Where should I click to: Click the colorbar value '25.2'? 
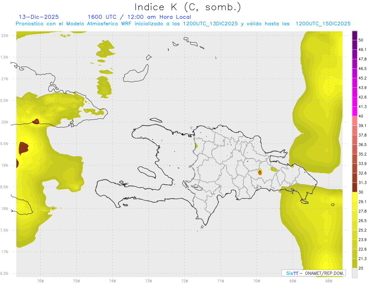(x=363, y=230)
